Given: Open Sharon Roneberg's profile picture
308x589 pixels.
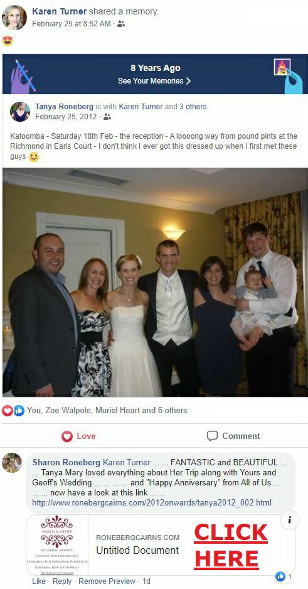Looking at the screenshot, I should 12,462.
